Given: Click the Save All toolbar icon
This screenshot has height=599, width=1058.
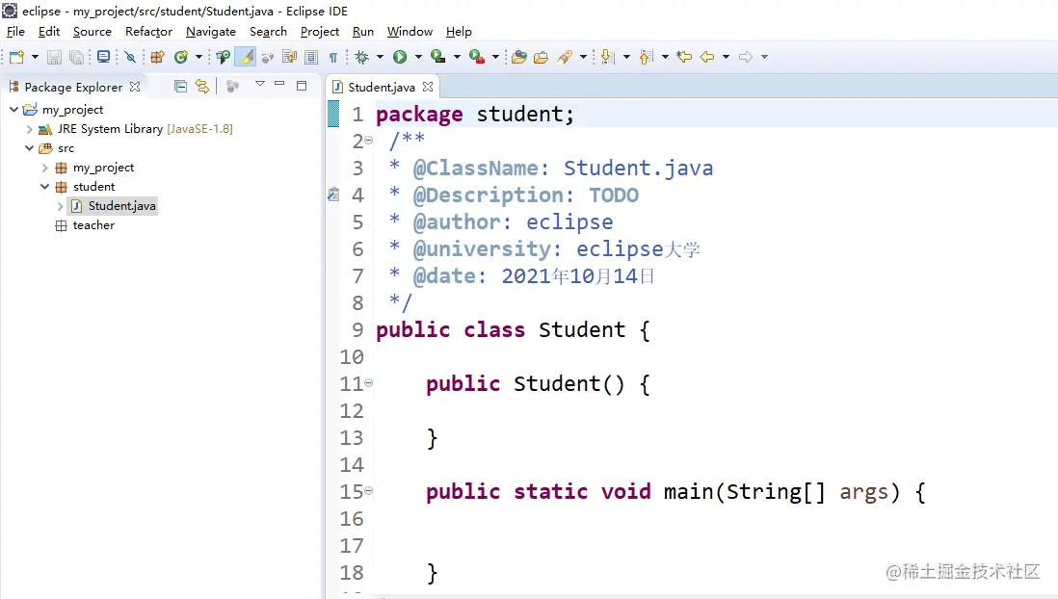Looking at the screenshot, I should [77, 58].
